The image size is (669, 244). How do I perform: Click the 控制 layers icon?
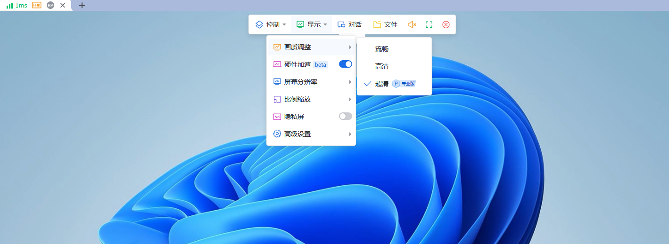259,24
